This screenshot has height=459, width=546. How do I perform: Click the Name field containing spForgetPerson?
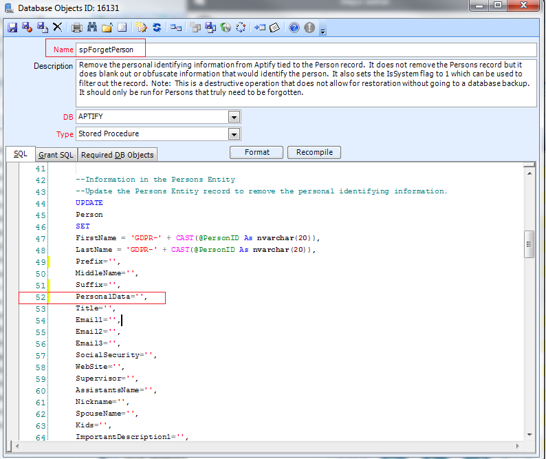(306, 50)
